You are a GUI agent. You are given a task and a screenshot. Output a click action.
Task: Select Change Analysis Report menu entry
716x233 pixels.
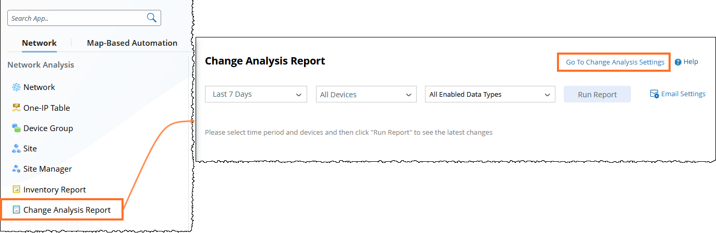click(67, 210)
